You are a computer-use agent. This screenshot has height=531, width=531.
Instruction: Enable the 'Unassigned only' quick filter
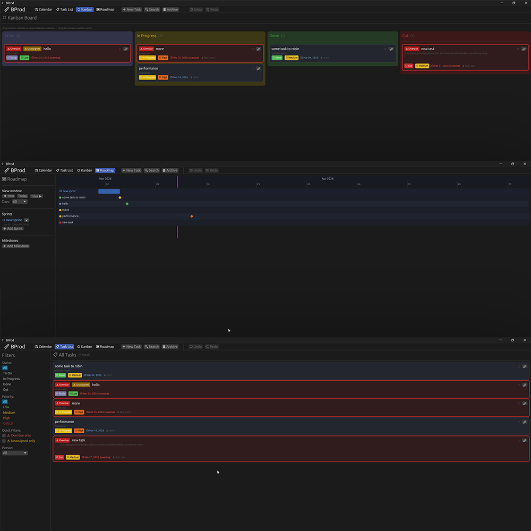[4, 441]
